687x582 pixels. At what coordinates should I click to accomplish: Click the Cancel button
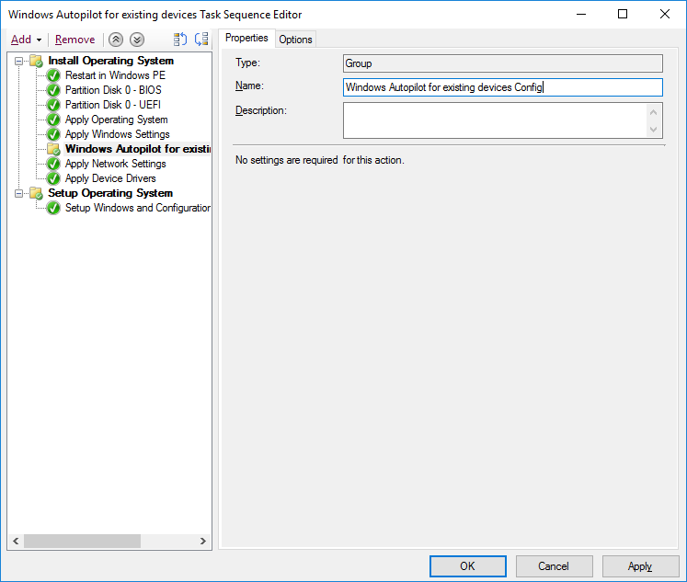555,566
